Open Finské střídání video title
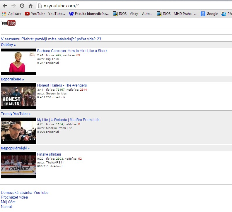 tap(49, 154)
